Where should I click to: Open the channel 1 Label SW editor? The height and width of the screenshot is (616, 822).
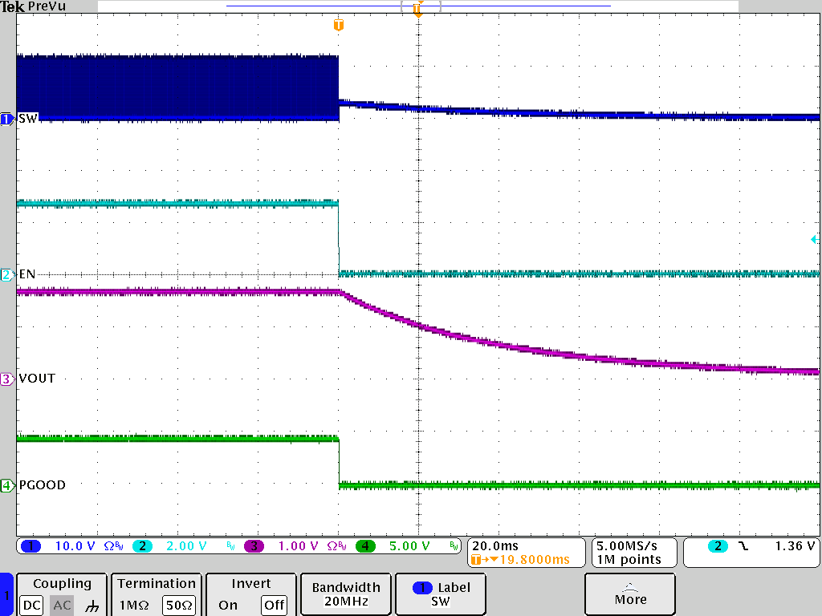pos(440,594)
